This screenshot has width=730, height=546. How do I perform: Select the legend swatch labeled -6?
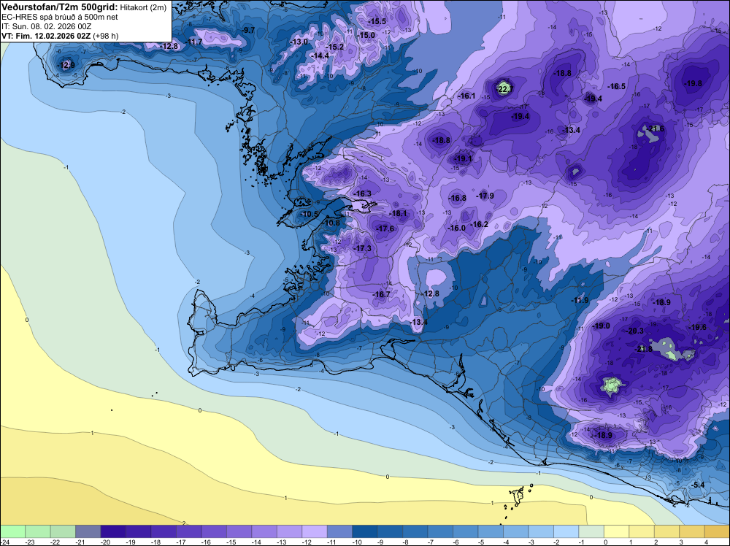[x=465, y=531]
